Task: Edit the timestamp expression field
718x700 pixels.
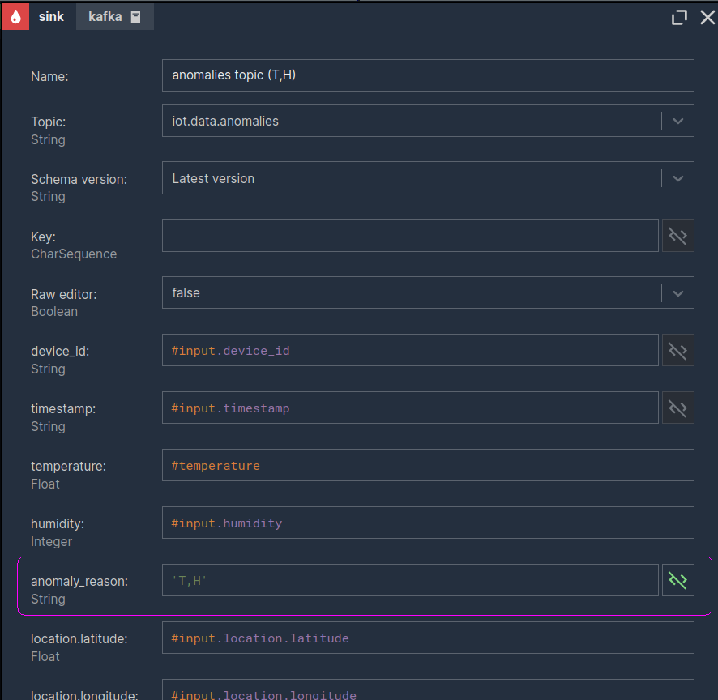Action: 410,408
